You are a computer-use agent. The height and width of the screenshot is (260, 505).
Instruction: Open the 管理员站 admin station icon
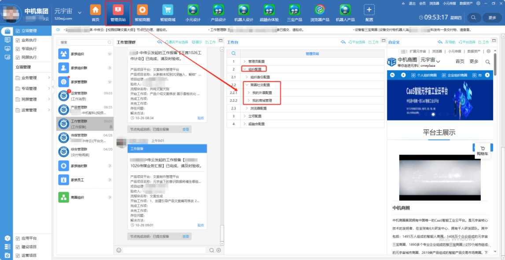point(118,10)
